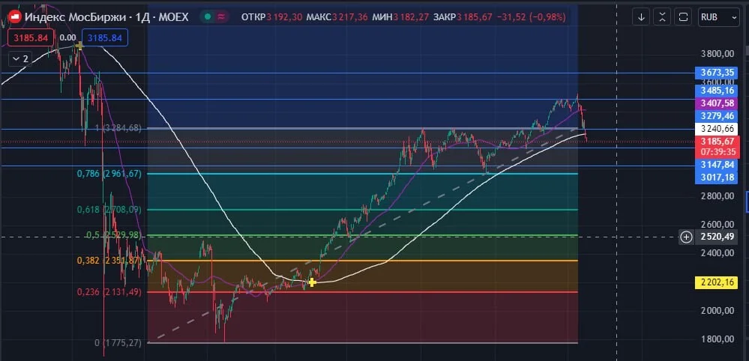The image size is (749, 361).
Task: Click the 3017,18 price label
Action: coord(717,178)
